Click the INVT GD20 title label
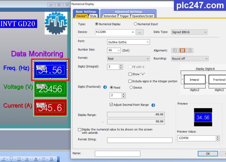 18,24
